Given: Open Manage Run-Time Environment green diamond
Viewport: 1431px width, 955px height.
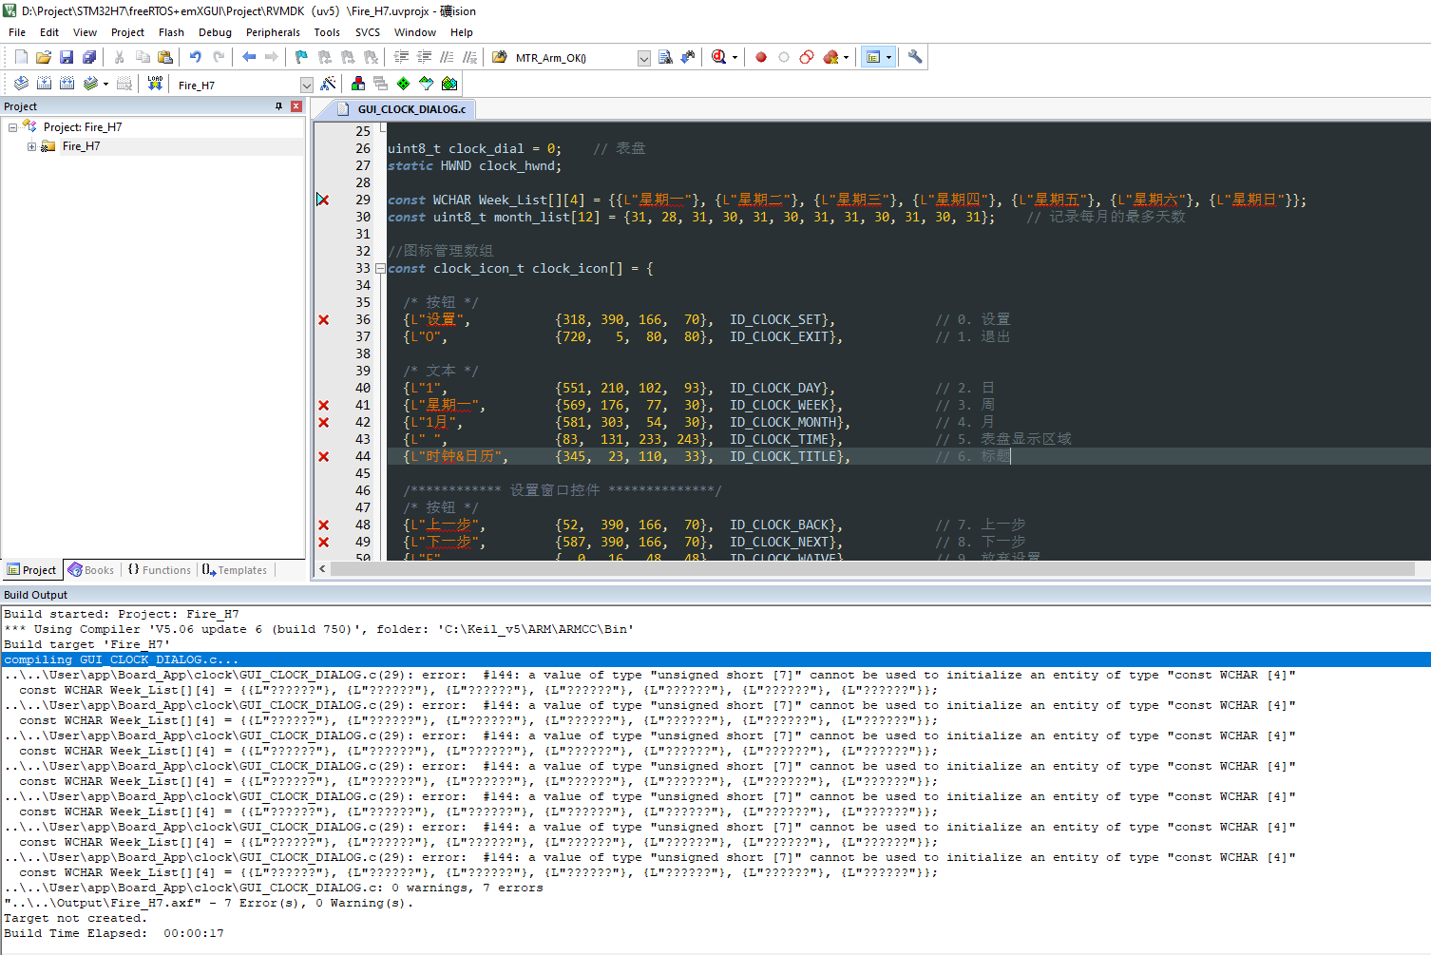Looking at the screenshot, I should [404, 84].
